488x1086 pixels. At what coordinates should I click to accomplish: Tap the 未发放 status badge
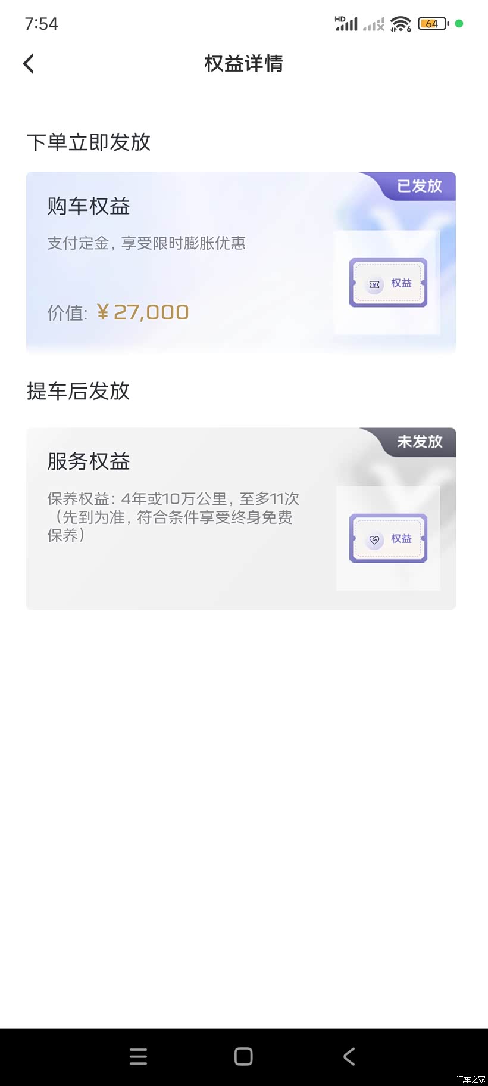pos(420,442)
